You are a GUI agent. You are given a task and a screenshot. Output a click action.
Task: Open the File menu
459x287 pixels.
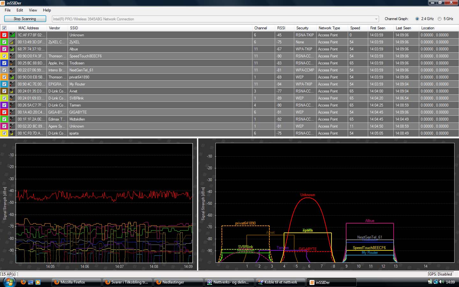[x=8, y=10]
